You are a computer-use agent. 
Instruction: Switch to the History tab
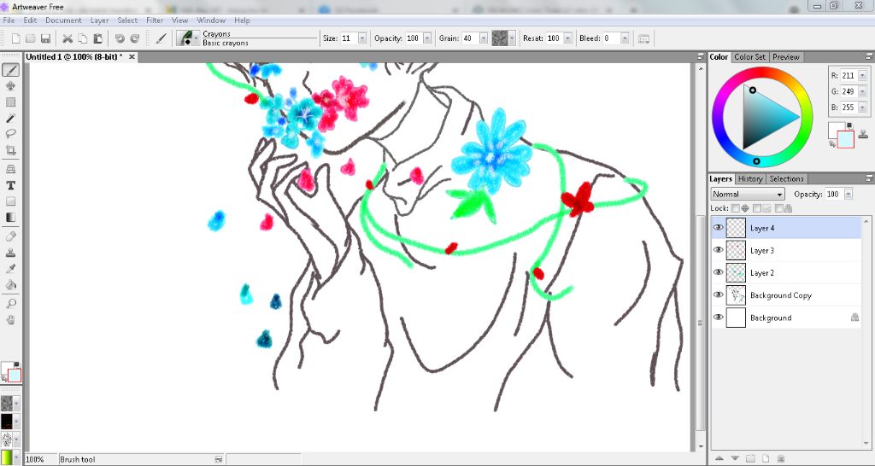tap(750, 179)
